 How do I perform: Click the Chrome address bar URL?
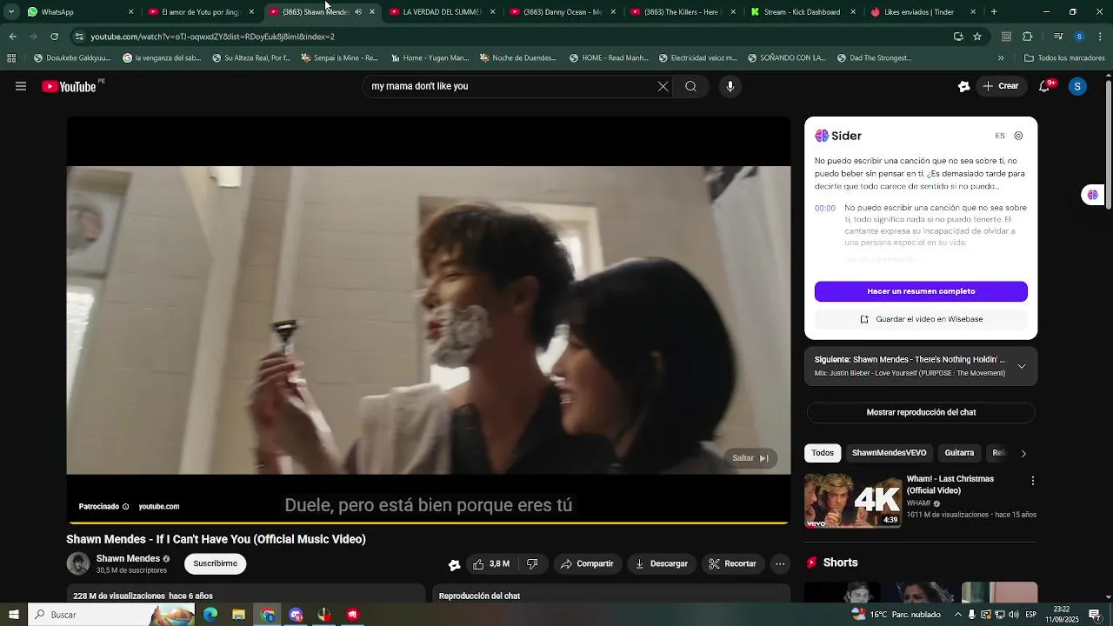coord(513,37)
